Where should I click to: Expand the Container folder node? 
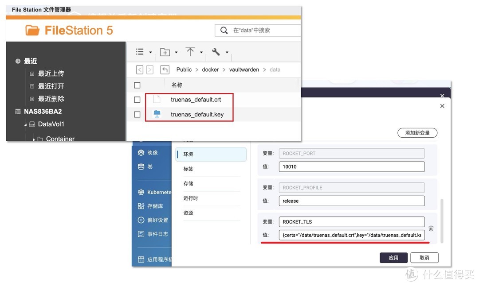[x=34, y=139]
